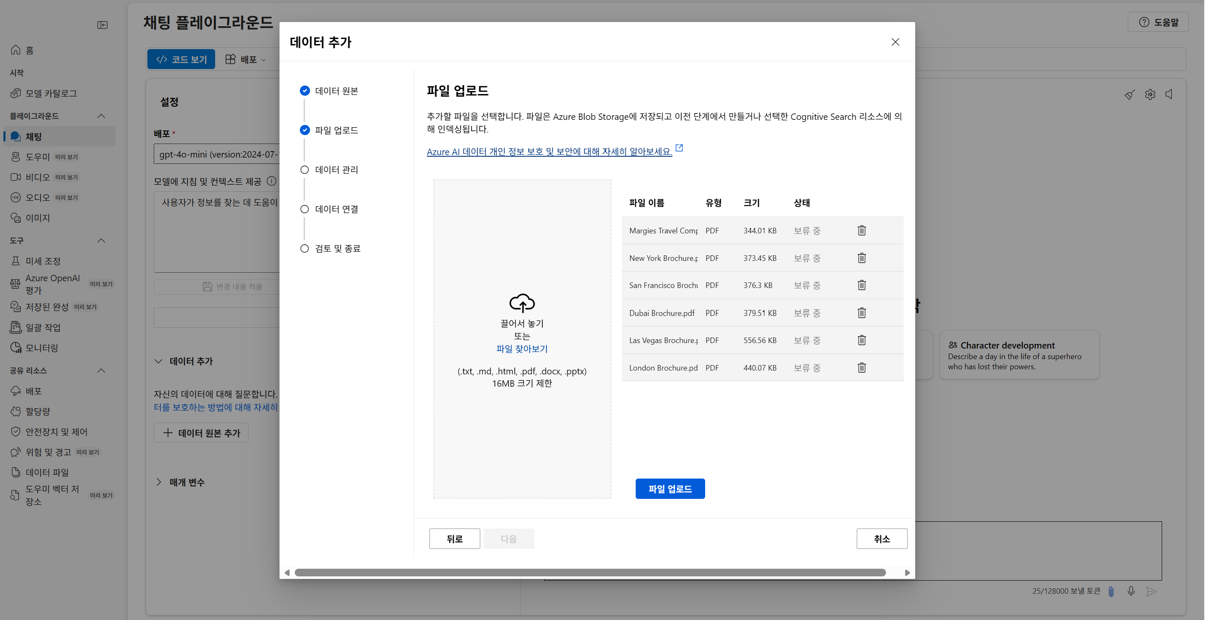1207x620 pixels.
Task: Click the system message text area
Action: coord(216,232)
